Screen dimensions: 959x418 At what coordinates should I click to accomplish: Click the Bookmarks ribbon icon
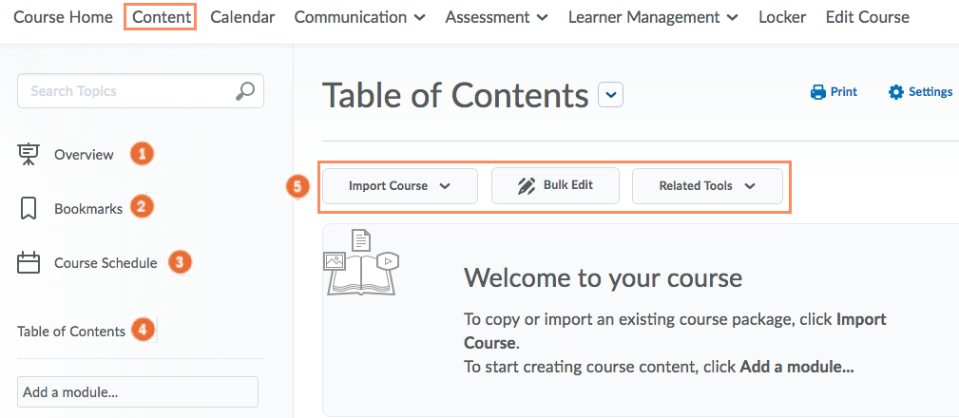click(29, 208)
